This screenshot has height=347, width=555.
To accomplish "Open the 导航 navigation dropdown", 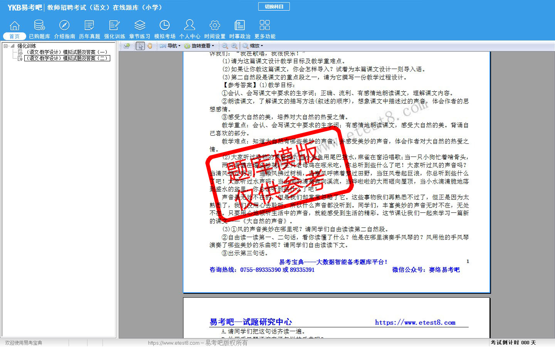I will click(x=170, y=46).
